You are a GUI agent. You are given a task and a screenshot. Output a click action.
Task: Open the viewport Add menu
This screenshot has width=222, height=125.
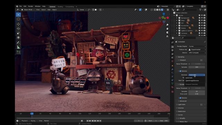[49, 10]
